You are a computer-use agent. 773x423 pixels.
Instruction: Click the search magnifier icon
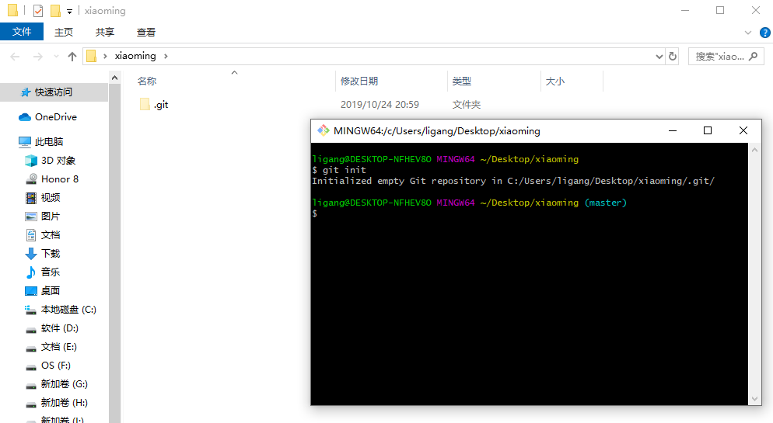pyautogui.click(x=753, y=57)
